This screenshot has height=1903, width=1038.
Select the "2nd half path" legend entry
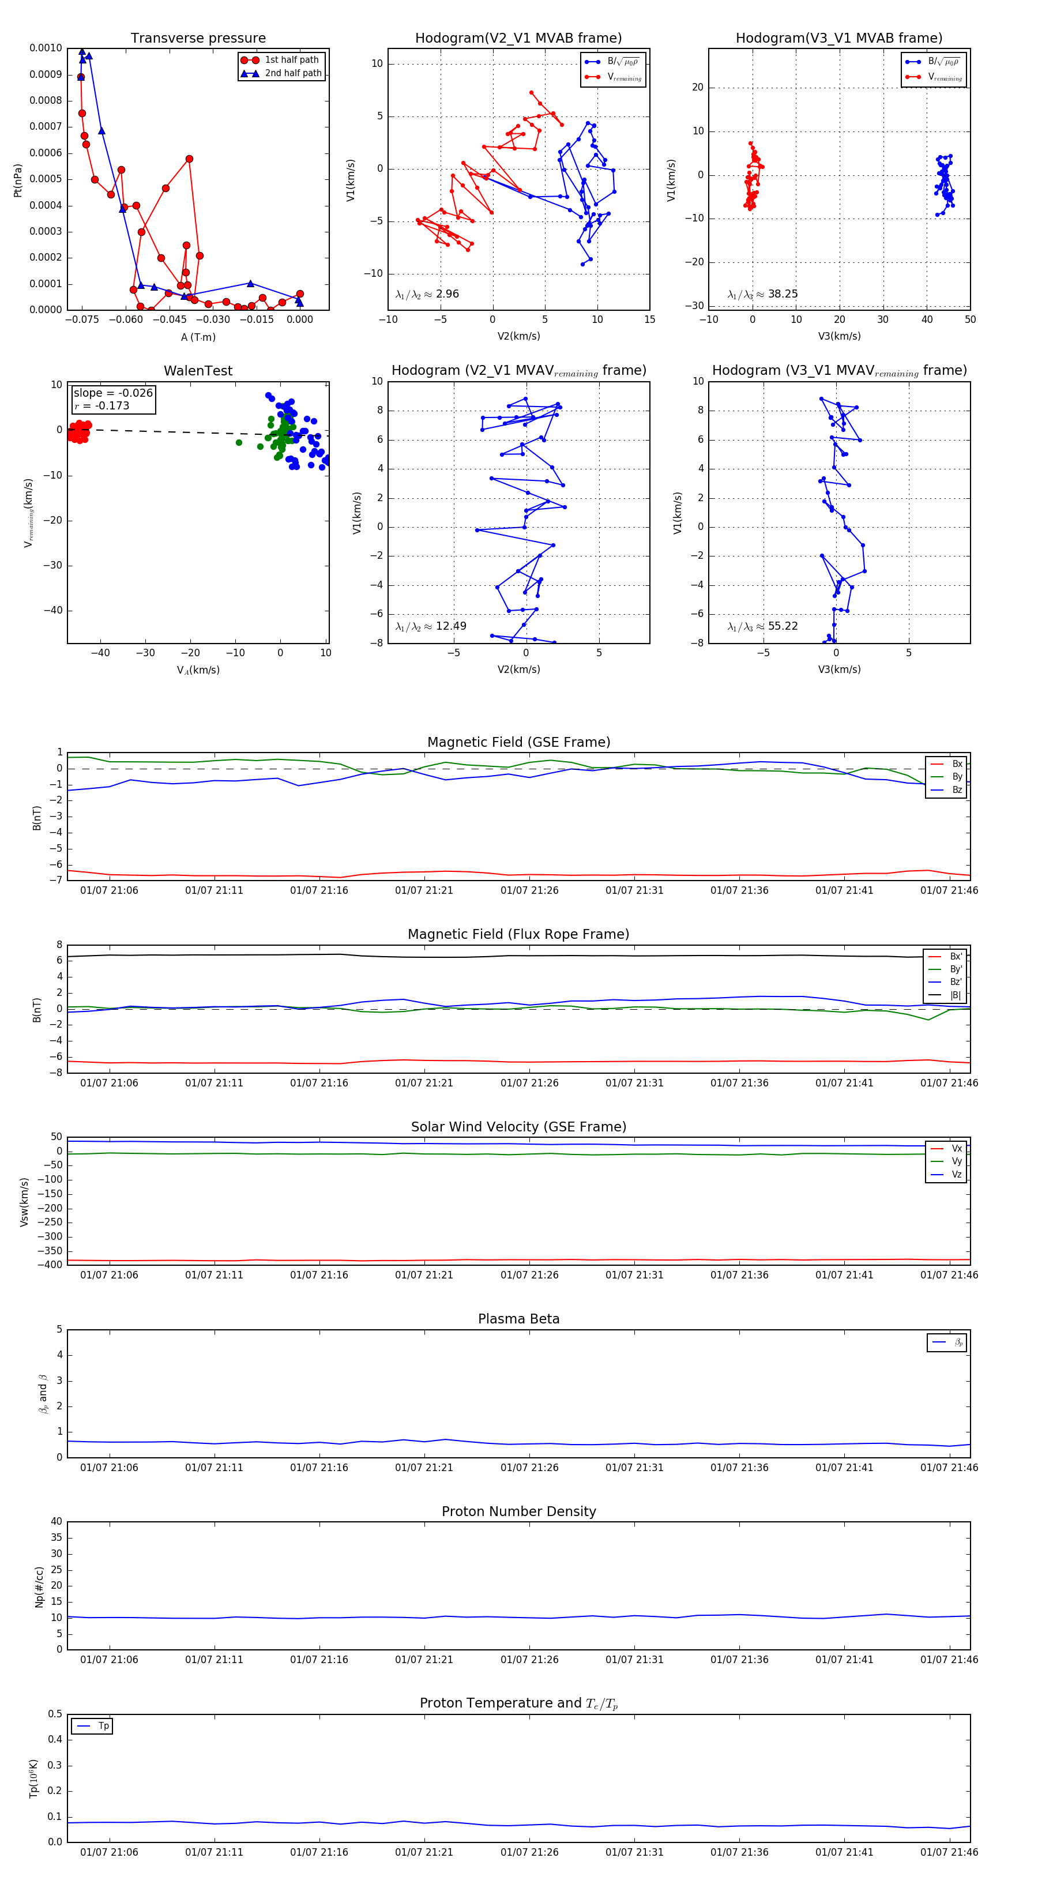click(281, 73)
